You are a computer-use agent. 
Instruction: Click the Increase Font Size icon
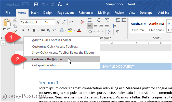pos(58,22)
